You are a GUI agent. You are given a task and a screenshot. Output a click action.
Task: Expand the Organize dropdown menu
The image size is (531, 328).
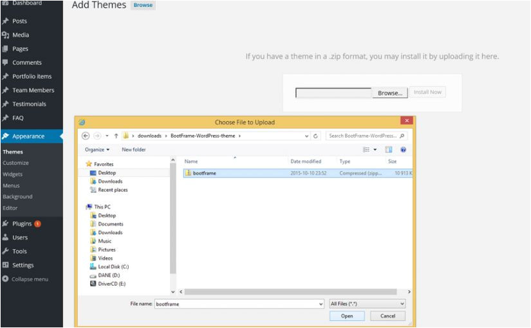coord(97,150)
